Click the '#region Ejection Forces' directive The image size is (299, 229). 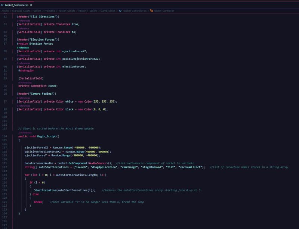(35, 44)
